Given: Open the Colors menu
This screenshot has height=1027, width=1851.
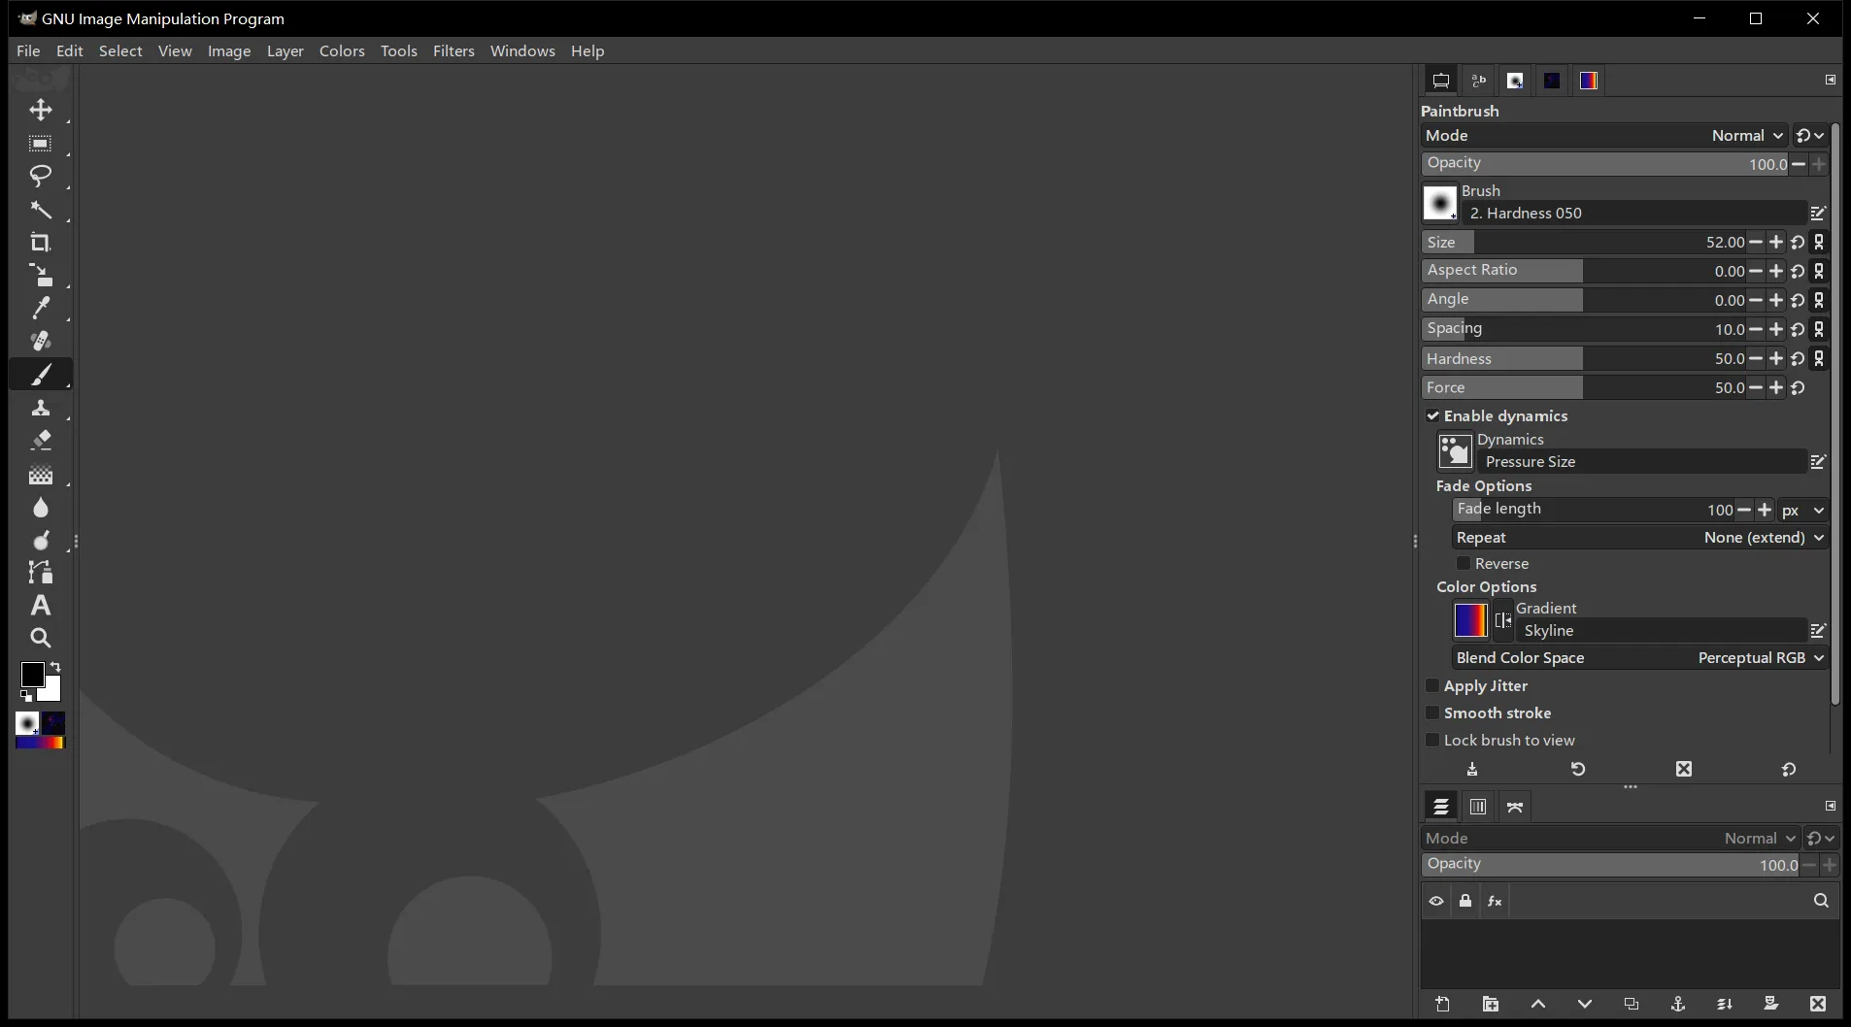Looking at the screenshot, I should tap(342, 50).
